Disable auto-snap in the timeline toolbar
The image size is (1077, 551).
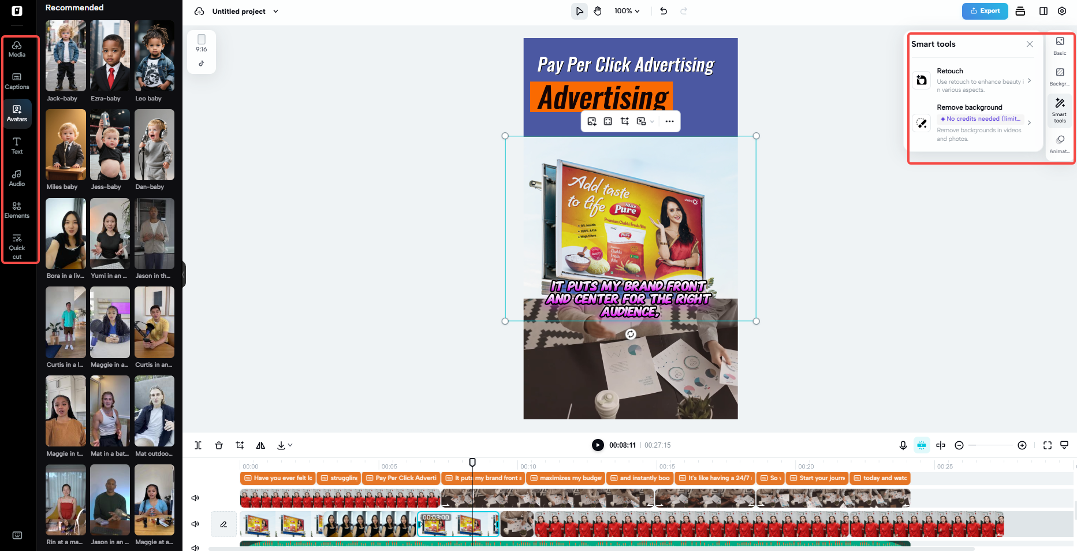pos(922,445)
